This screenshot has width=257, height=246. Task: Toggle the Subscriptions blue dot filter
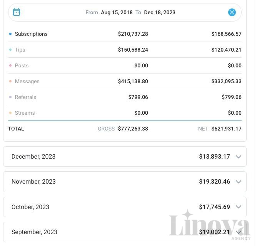point(10,34)
